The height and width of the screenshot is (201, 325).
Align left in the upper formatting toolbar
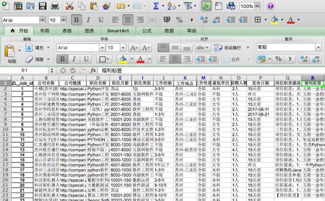(115, 20)
